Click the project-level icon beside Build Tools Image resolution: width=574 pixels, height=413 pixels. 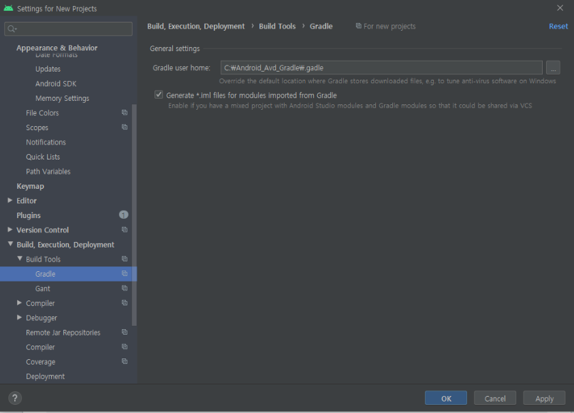[x=125, y=259]
